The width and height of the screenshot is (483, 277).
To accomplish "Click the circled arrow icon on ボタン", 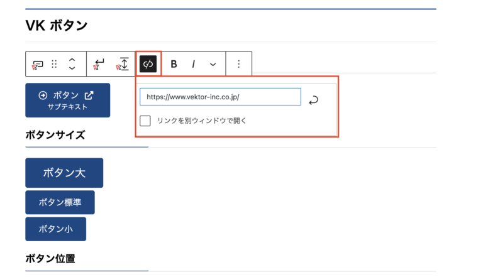I will pyautogui.click(x=43, y=95).
